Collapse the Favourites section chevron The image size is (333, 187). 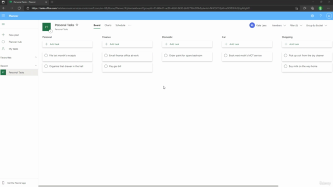point(36,58)
